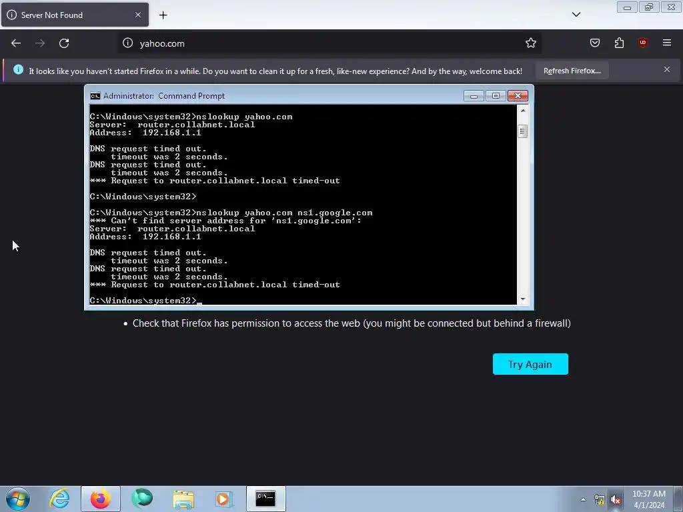Open site information icon in address bar
Image resolution: width=683 pixels, height=512 pixels.
[x=127, y=43]
